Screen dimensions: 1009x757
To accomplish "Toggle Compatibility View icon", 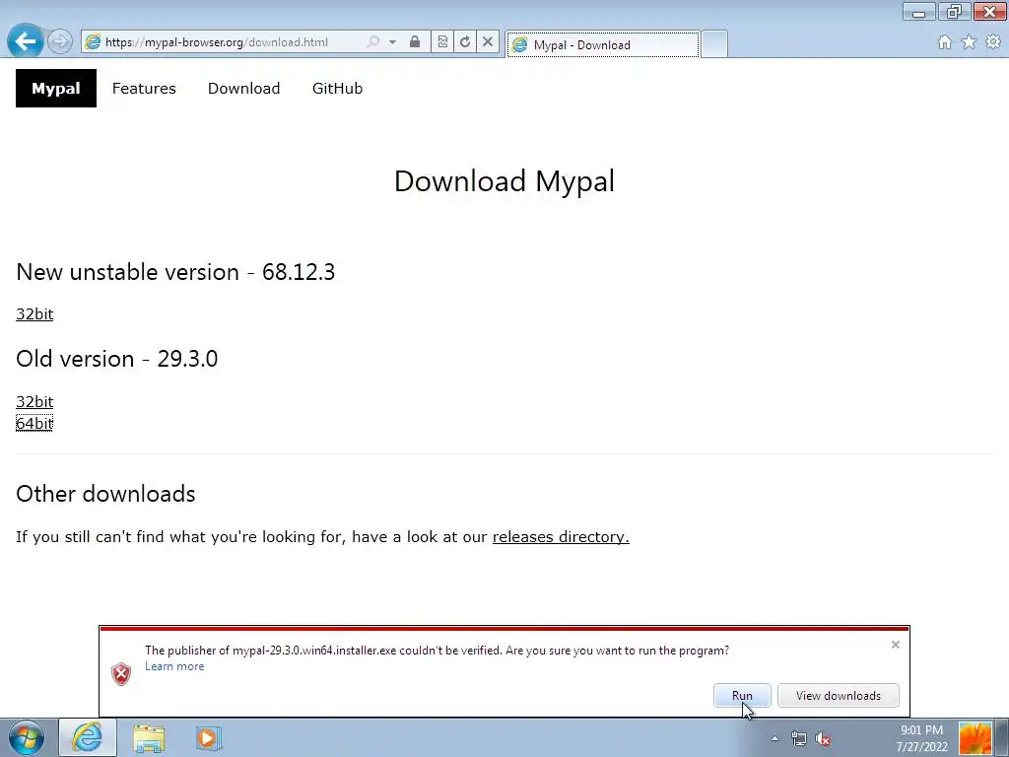I will [442, 41].
